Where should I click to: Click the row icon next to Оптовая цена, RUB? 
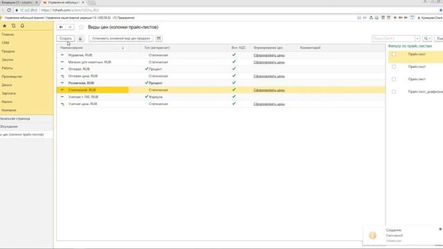(62, 76)
